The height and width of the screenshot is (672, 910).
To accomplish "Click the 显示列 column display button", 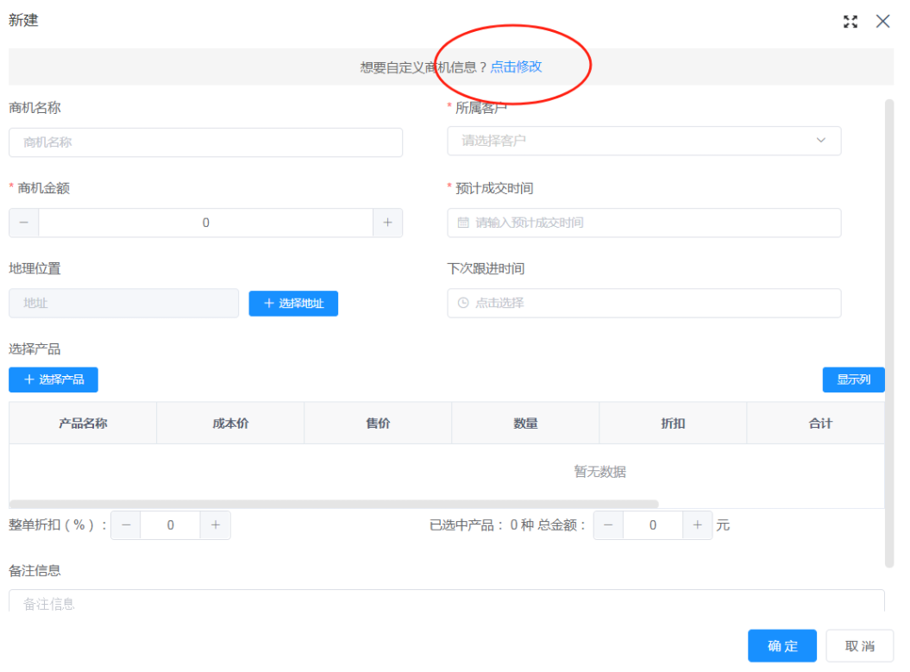I will click(853, 380).
